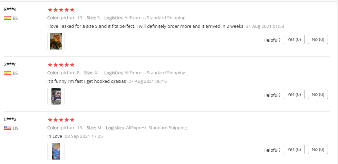Click reviewer name E***s
The height and width of the screenshot is (164, 338).
point(10,9)
